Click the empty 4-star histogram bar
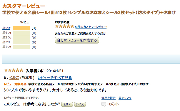Screen dimensions: 180x111 coord(21,33)
